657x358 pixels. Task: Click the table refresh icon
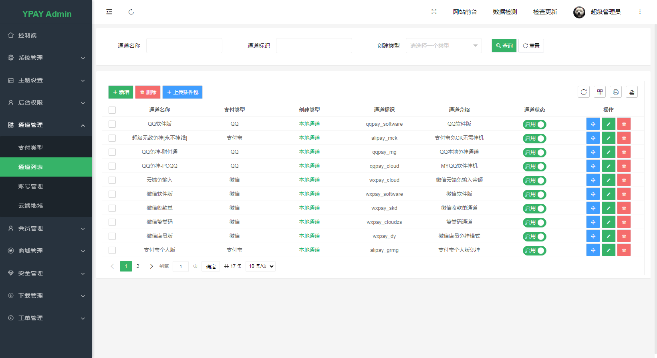point(584,92)
